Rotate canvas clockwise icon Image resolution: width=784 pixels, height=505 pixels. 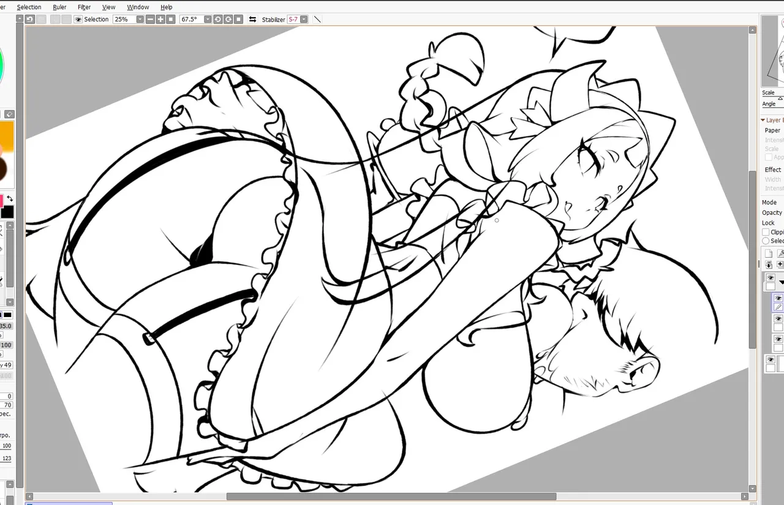tap(228, 20)
